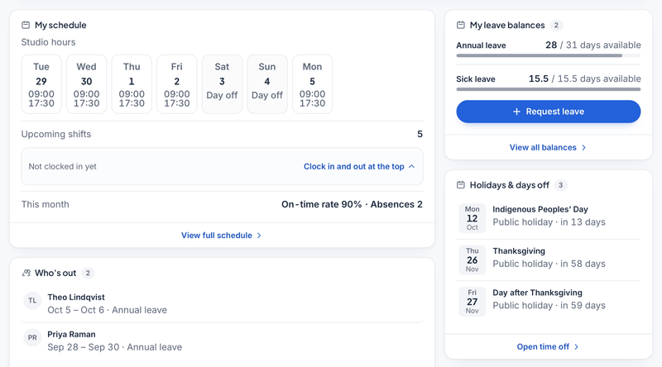Image resolution: width=662 pixels, height=367 pixels.
Task: Click On-time rate 90% · Absences 2 text
Action: coord(352,204)
